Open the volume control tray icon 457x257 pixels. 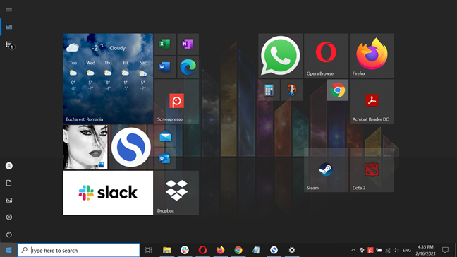pyautogui.click(x=396, y=250)
